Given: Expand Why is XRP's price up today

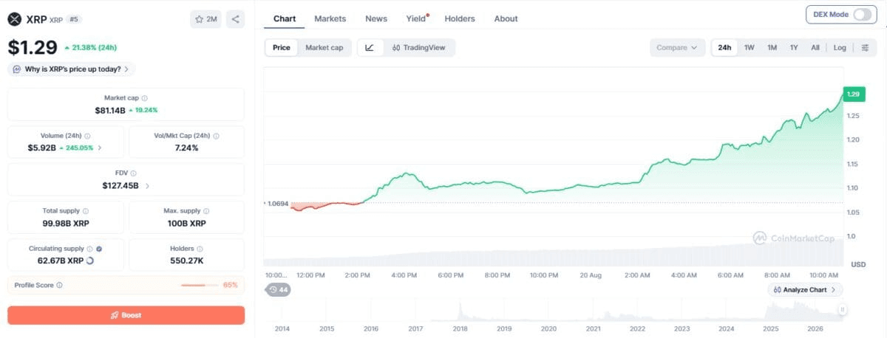Looking at the screenshot, I should click(x=72, y=69).
